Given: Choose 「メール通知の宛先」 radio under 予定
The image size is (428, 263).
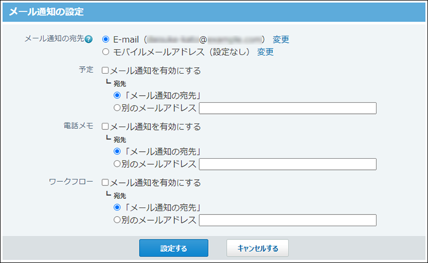Looking at the screenshot, I should pos(117,95).
